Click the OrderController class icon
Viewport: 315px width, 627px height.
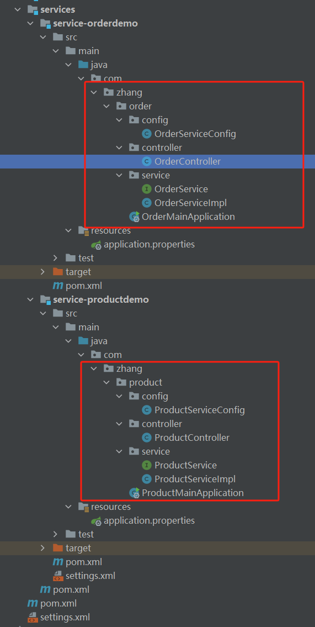[x=147, y=161]
